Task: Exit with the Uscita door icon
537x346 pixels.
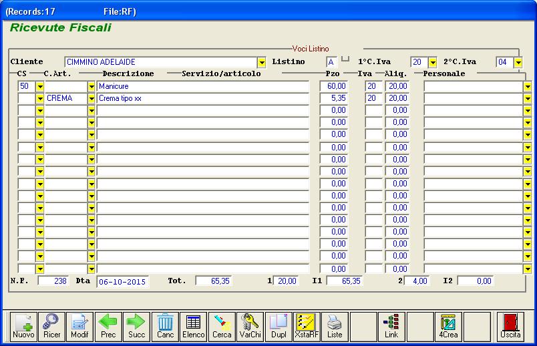Action: click(x=510, y=327)
